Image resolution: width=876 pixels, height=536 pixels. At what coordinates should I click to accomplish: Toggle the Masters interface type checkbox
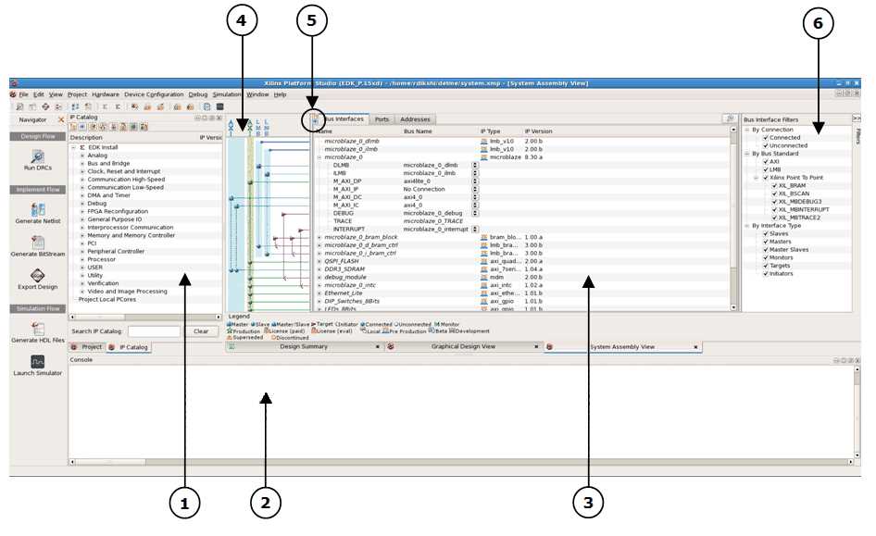pos(766,242)
